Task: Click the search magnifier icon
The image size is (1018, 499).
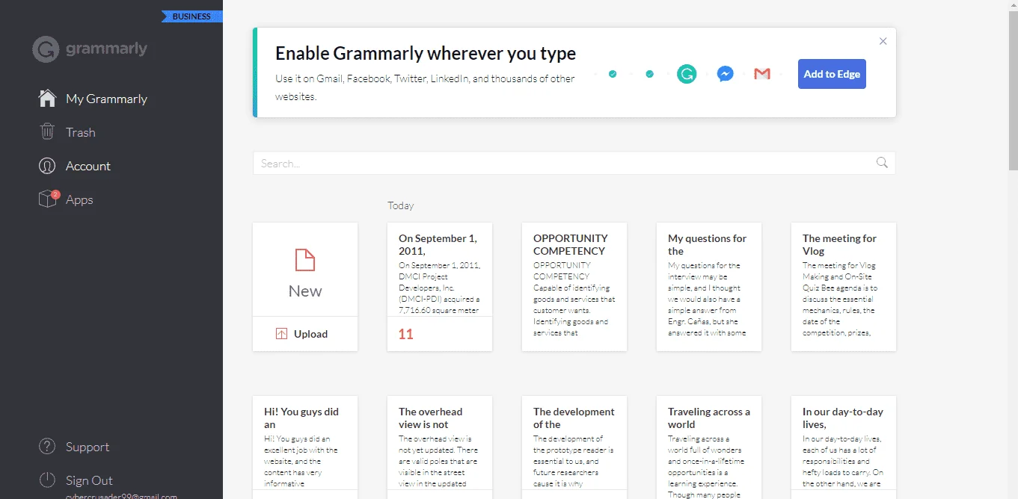Action: point(882,163)
